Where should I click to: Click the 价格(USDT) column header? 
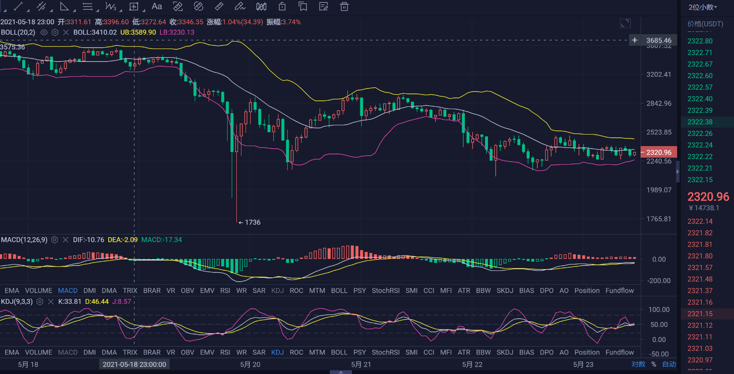(705, 24)
